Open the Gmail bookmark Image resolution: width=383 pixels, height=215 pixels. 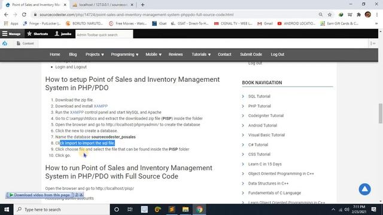[x=265, y=23]
